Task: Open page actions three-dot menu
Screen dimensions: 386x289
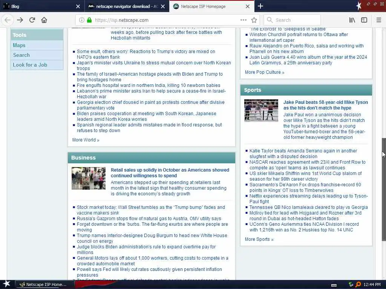Action: [243, 20]
